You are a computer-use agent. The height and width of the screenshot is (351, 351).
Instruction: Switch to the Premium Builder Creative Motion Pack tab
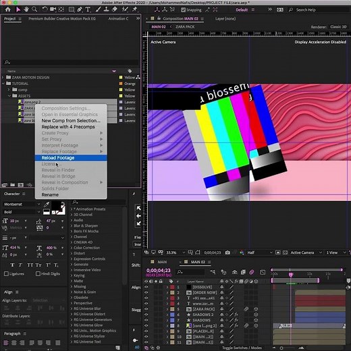(x=62, y=19)
